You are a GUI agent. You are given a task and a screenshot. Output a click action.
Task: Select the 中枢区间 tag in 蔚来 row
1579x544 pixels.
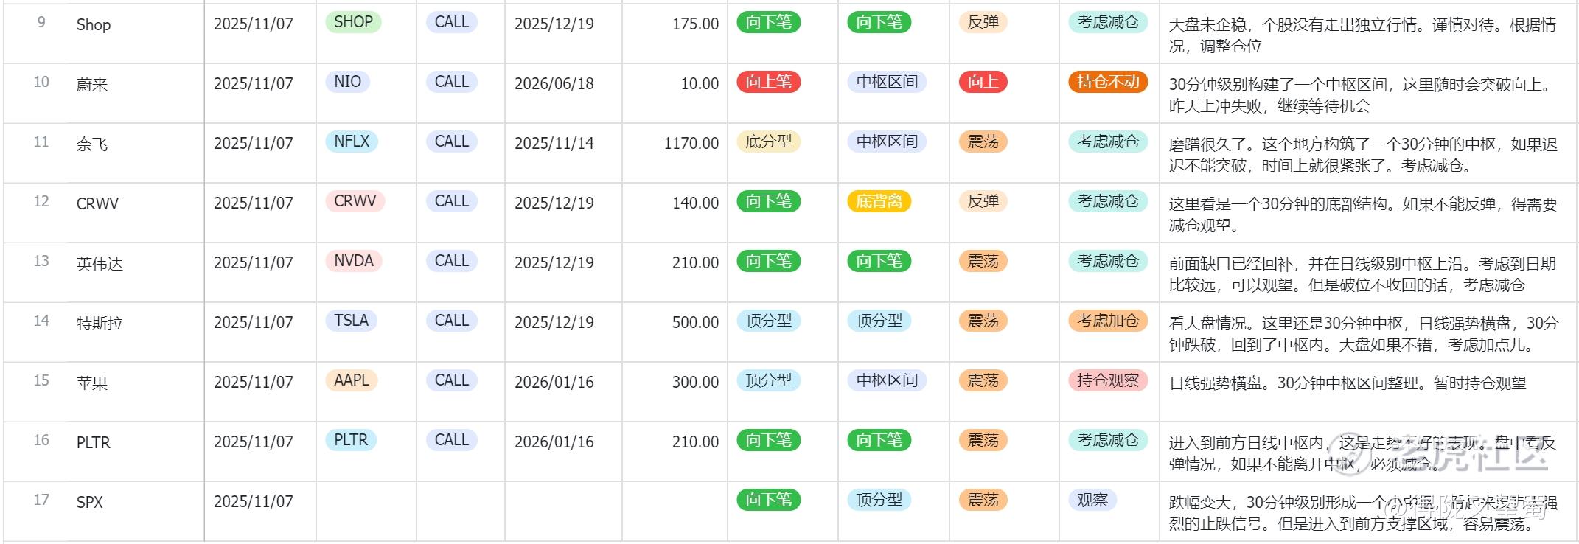click(x=887, y=82)
